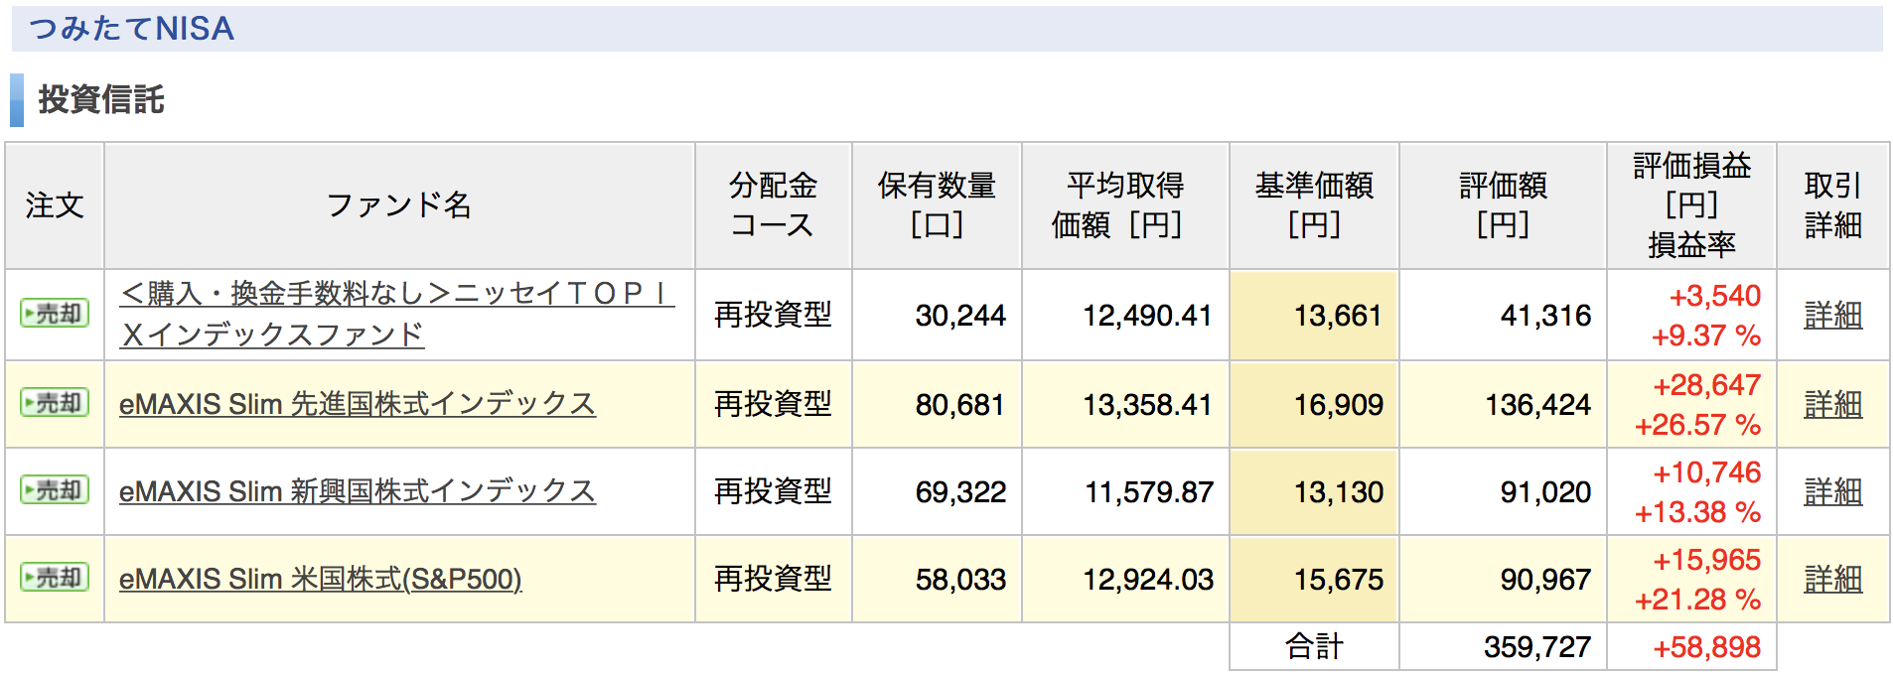Screen dimensions: 1893x675
Task: Click the つみたてNISA section heading
Action: pos(132,29)
